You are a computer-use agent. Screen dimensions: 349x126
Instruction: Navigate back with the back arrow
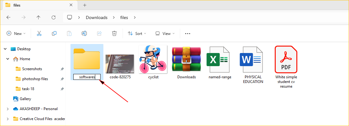pos(8,17)
